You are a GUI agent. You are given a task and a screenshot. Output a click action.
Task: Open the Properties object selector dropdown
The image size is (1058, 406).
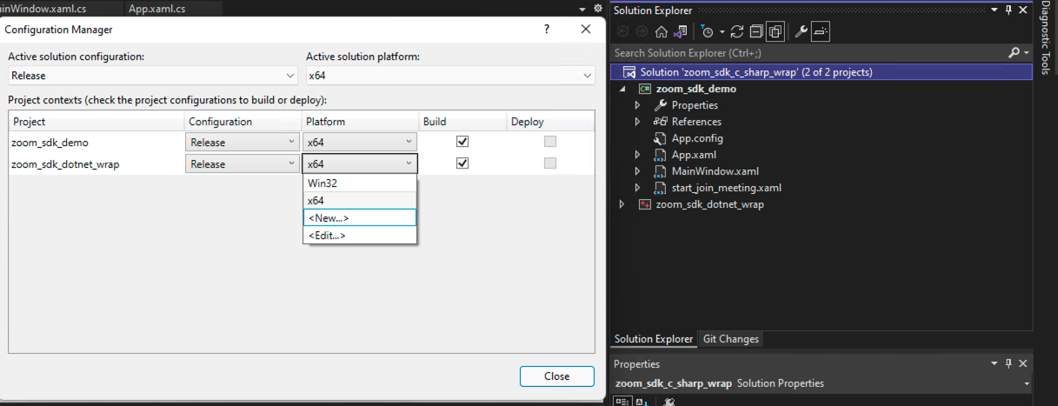click(1027, 383)
